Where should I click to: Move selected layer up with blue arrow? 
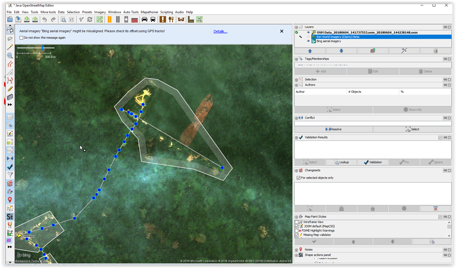coord(310,51)
